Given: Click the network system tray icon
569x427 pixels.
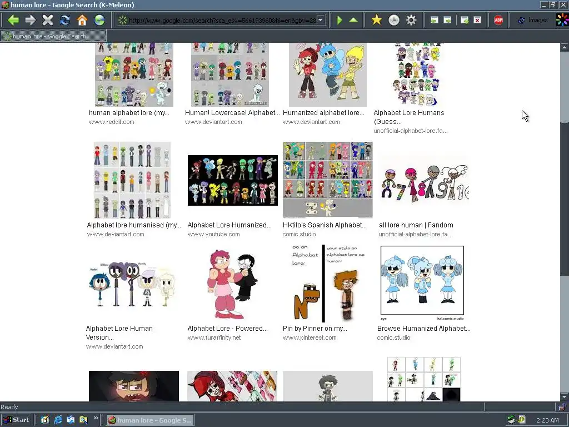Looking at the screenshot, I should 512,420.
